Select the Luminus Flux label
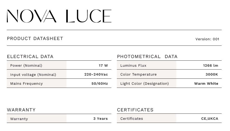This screenshot has height=131, width=230. (133, 65)
